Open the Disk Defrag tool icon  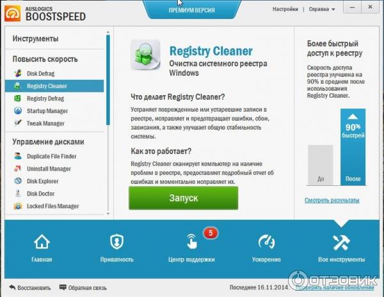[18, 73]
